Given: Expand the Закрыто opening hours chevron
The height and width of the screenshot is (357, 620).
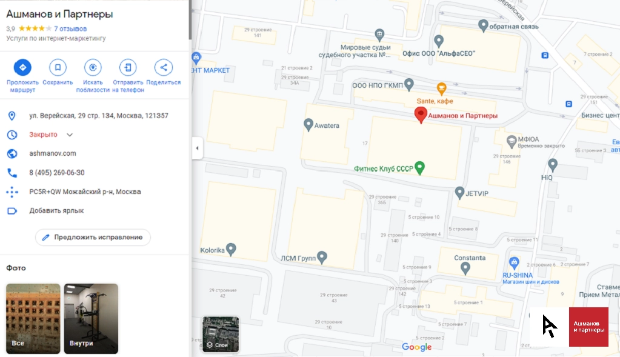Looking at the screenshot, I should pos(70,135).
